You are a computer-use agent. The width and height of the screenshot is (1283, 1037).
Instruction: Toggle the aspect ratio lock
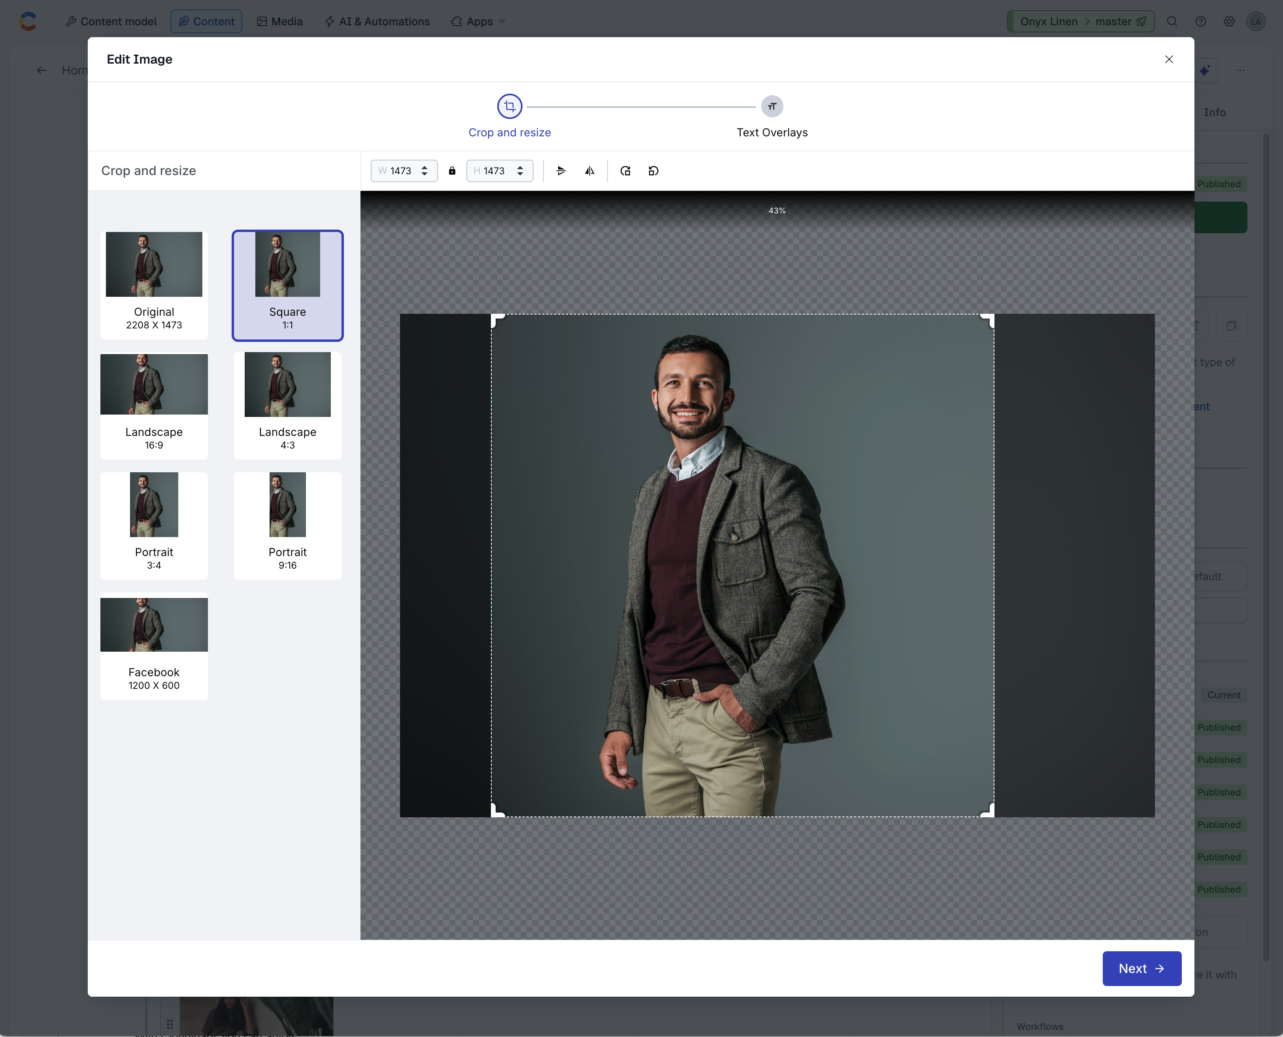[x=452, y=171]
